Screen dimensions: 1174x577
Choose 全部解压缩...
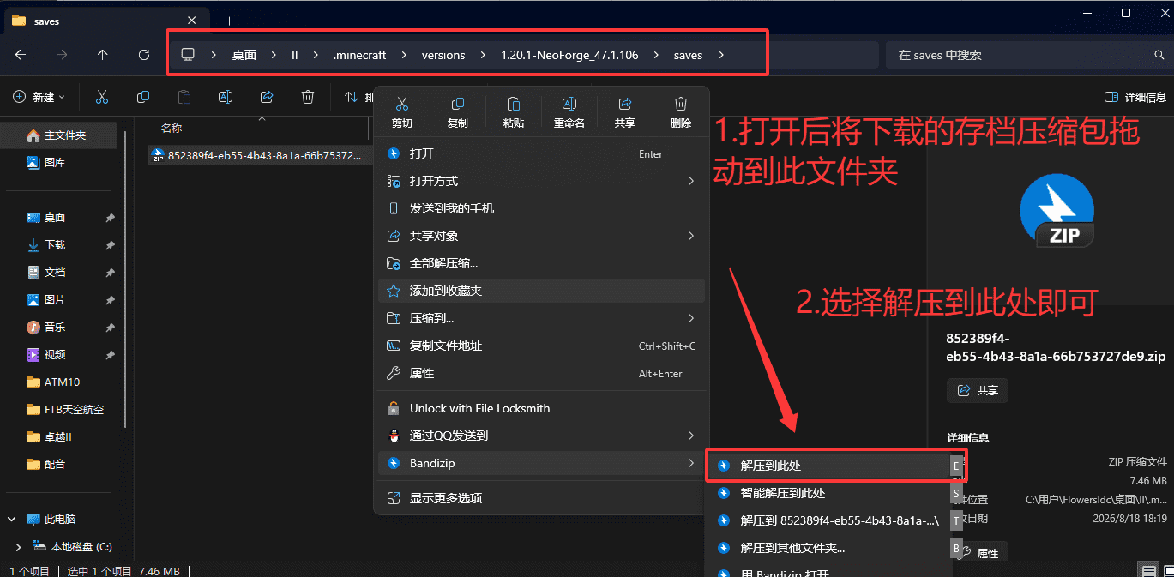[x=541, y=263]
